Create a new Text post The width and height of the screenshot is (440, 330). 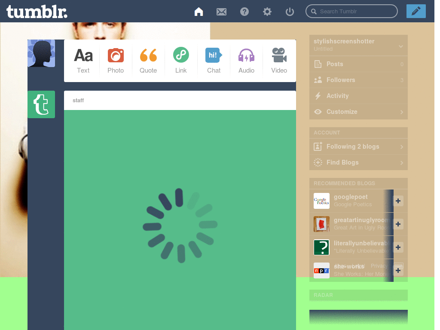83,61
